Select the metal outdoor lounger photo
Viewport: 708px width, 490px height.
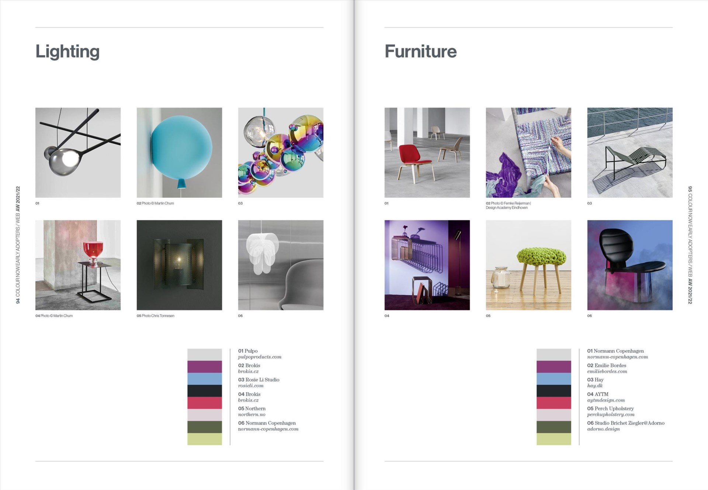(x=629, y=153)
